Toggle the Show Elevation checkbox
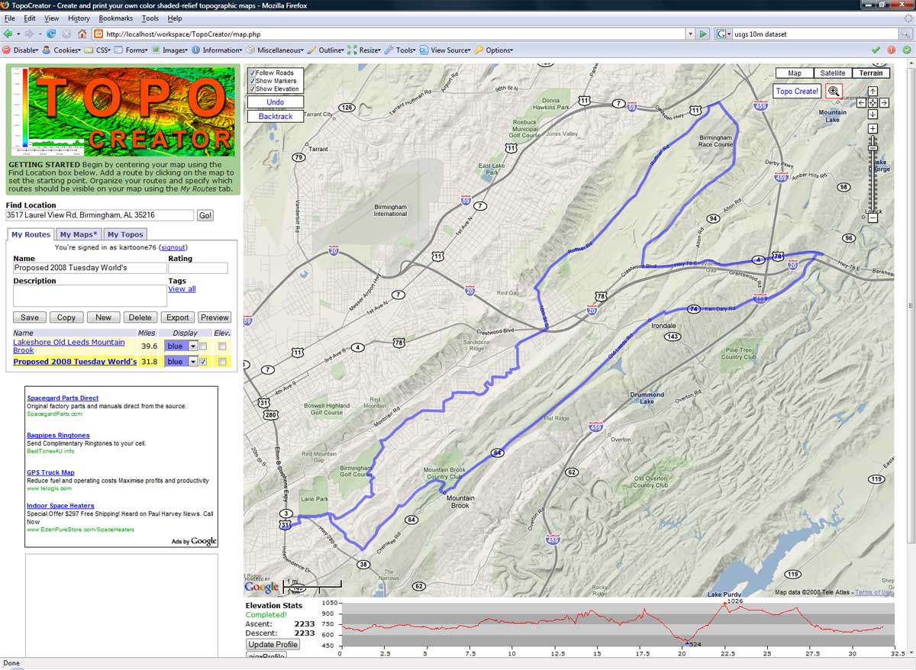Image resolution: width=916 pixels, height=670 pixels. (x=252, y=89)
